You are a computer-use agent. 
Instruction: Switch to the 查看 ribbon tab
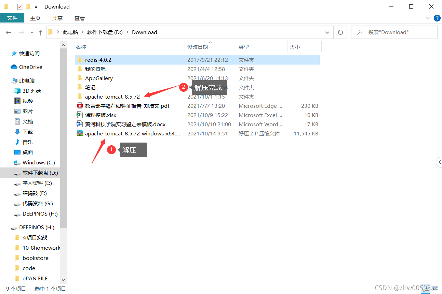(80, 18)
